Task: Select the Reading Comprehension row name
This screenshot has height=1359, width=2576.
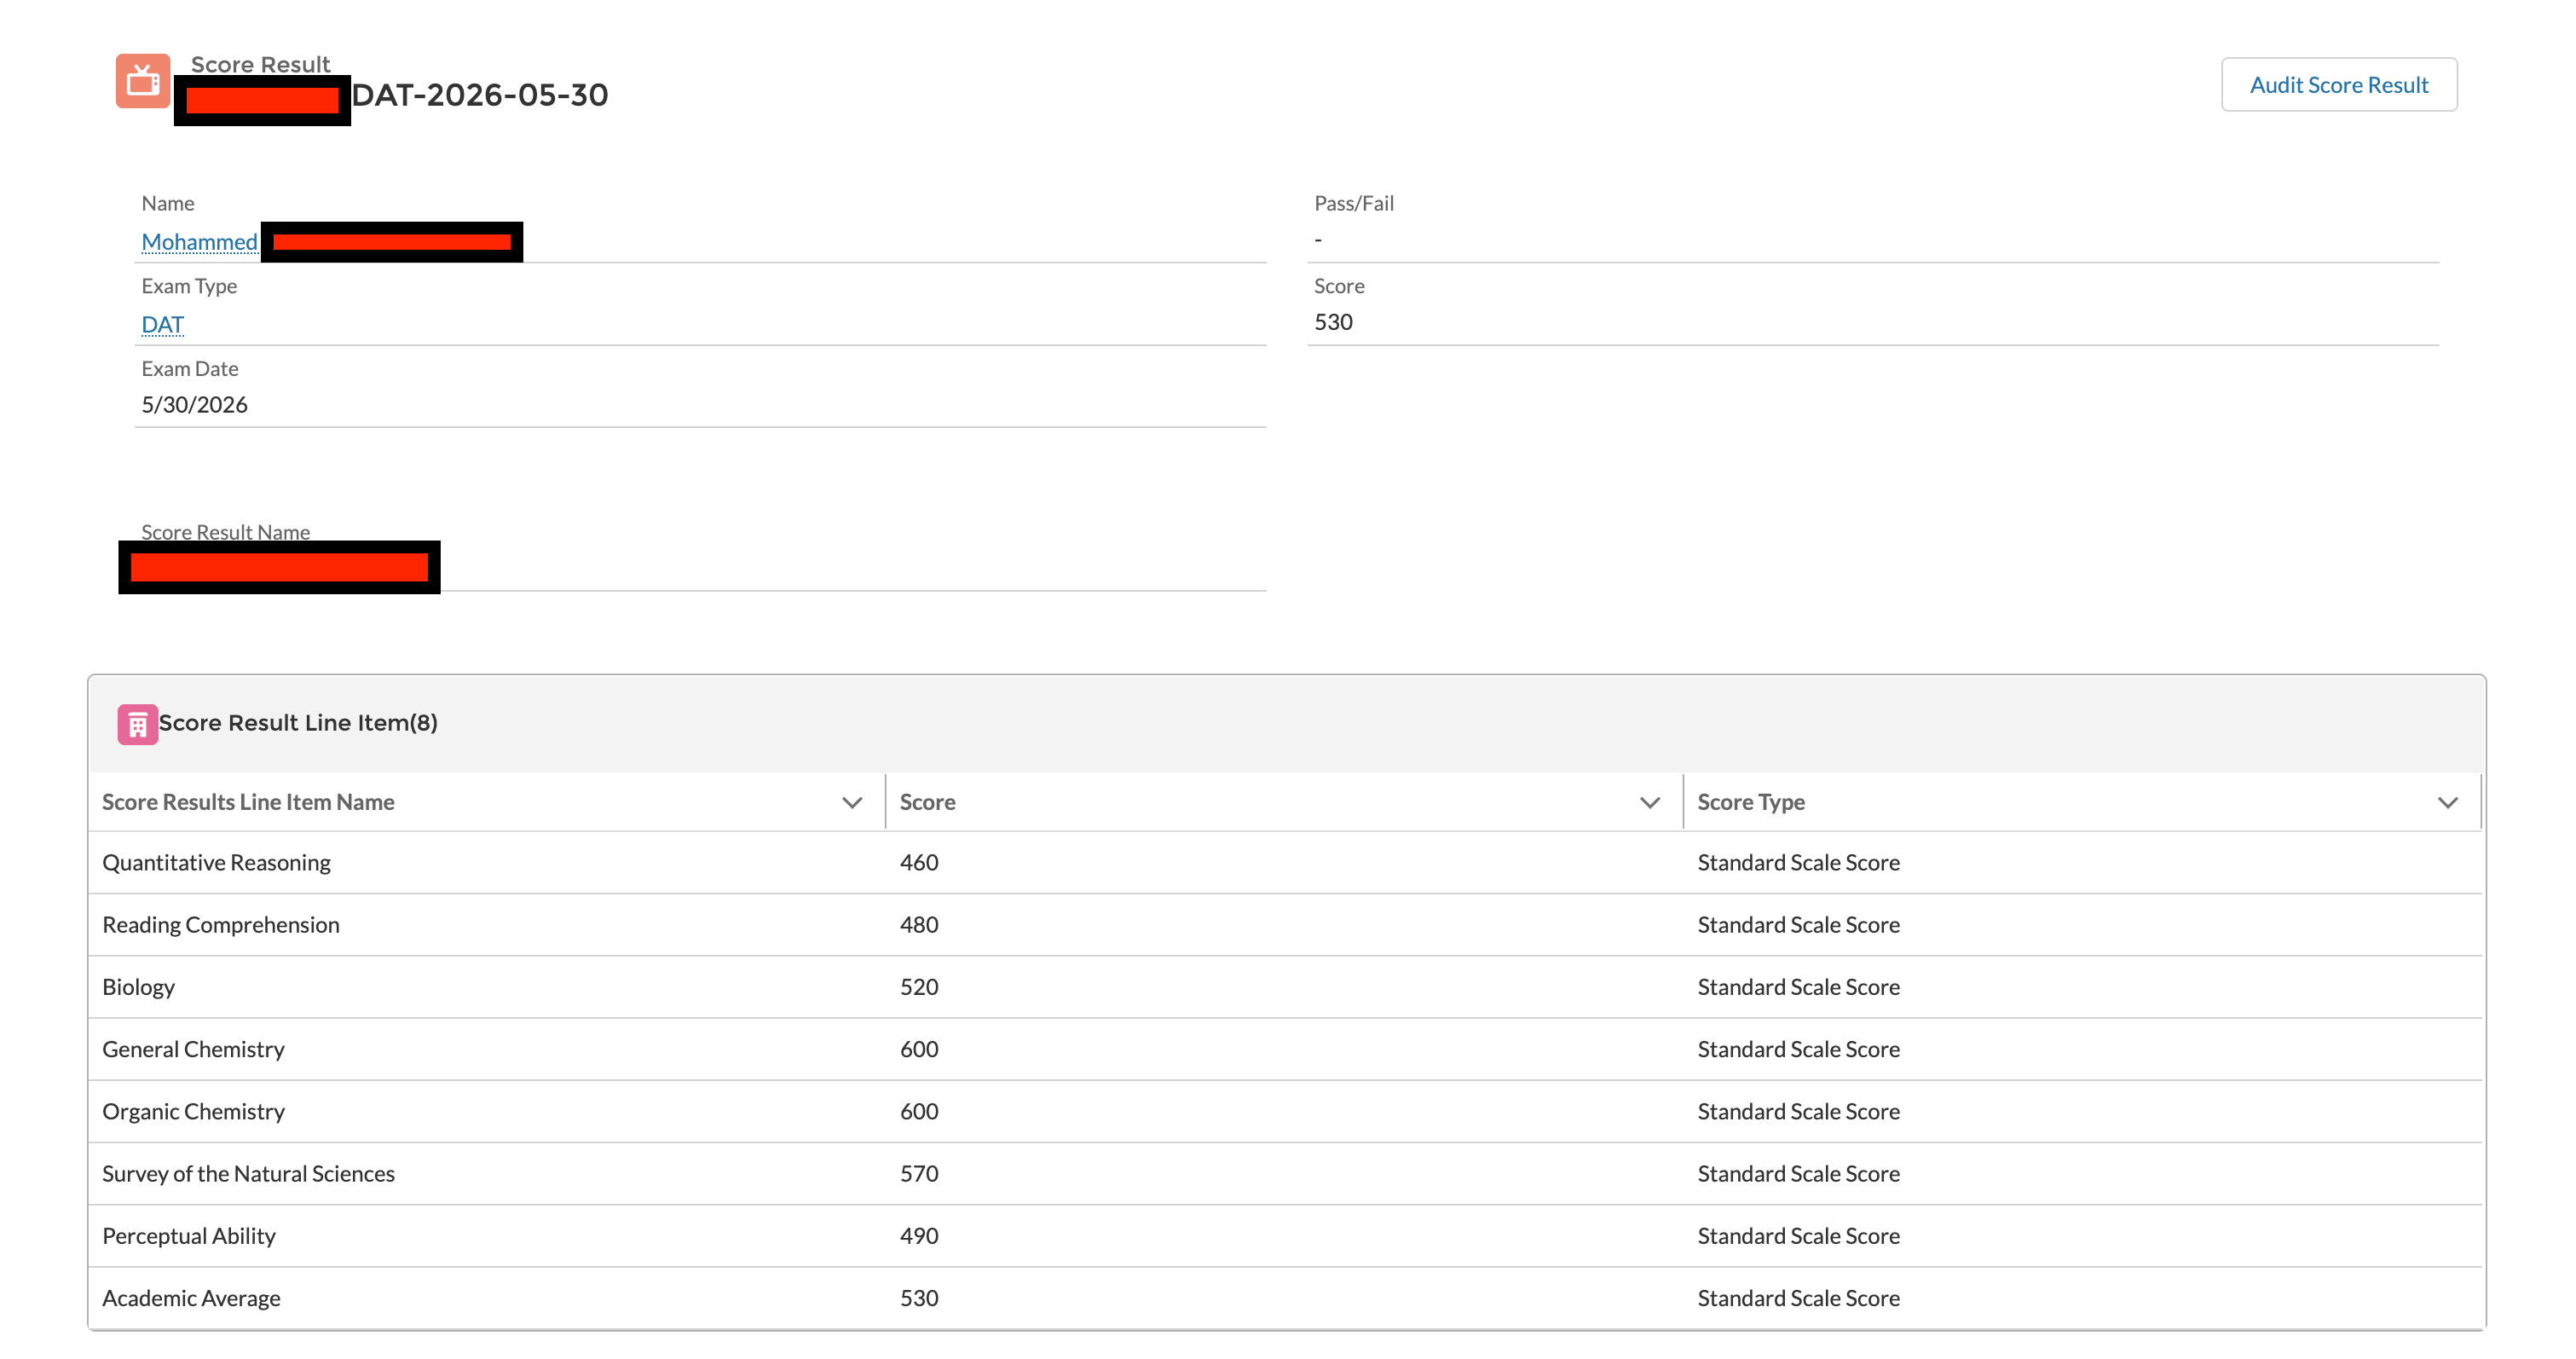Action: [220, 924]
